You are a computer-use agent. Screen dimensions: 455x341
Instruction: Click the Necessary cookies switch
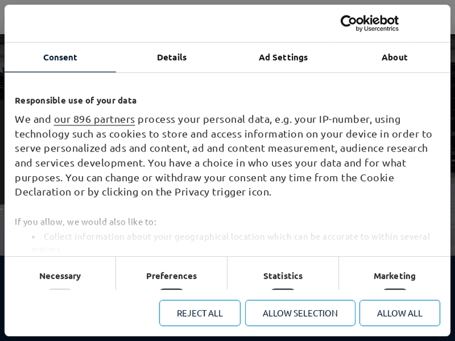(60, 290)
